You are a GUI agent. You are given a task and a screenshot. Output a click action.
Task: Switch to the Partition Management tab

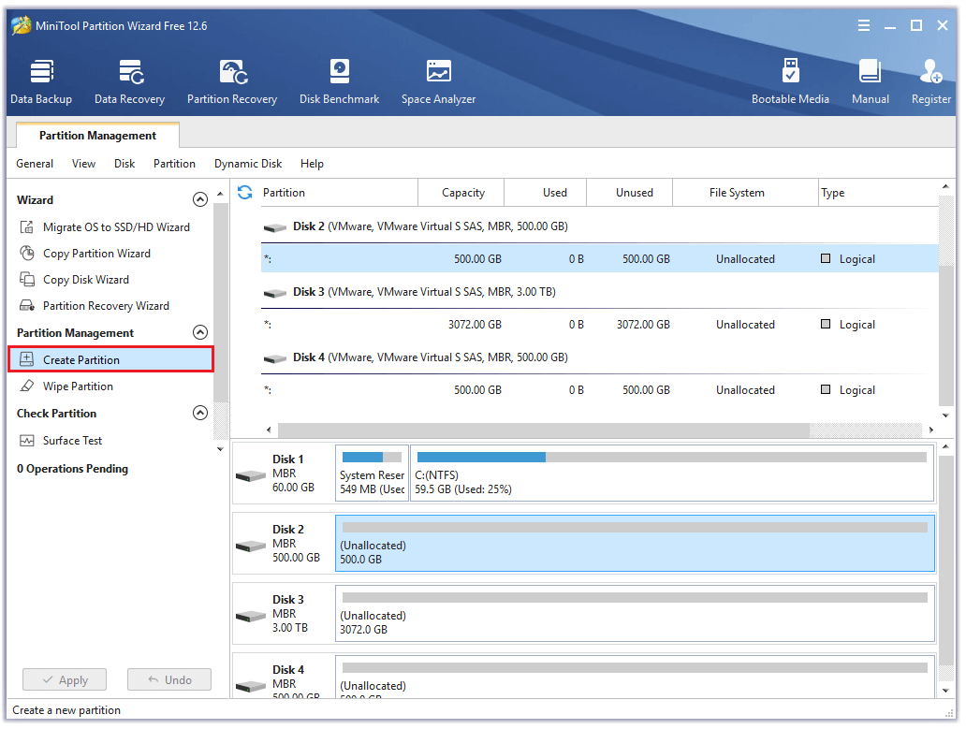click(96, 135)
